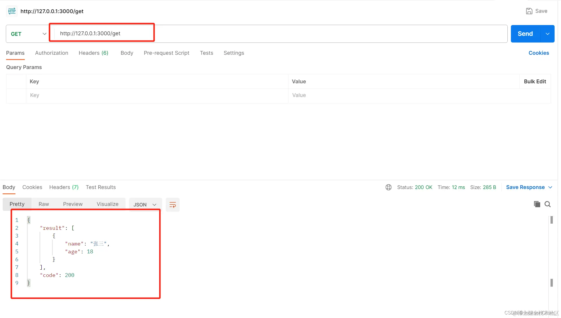Expand the Save Response menu
The image size is (561, 318).
pyautogui.click(x=529, y=187)
